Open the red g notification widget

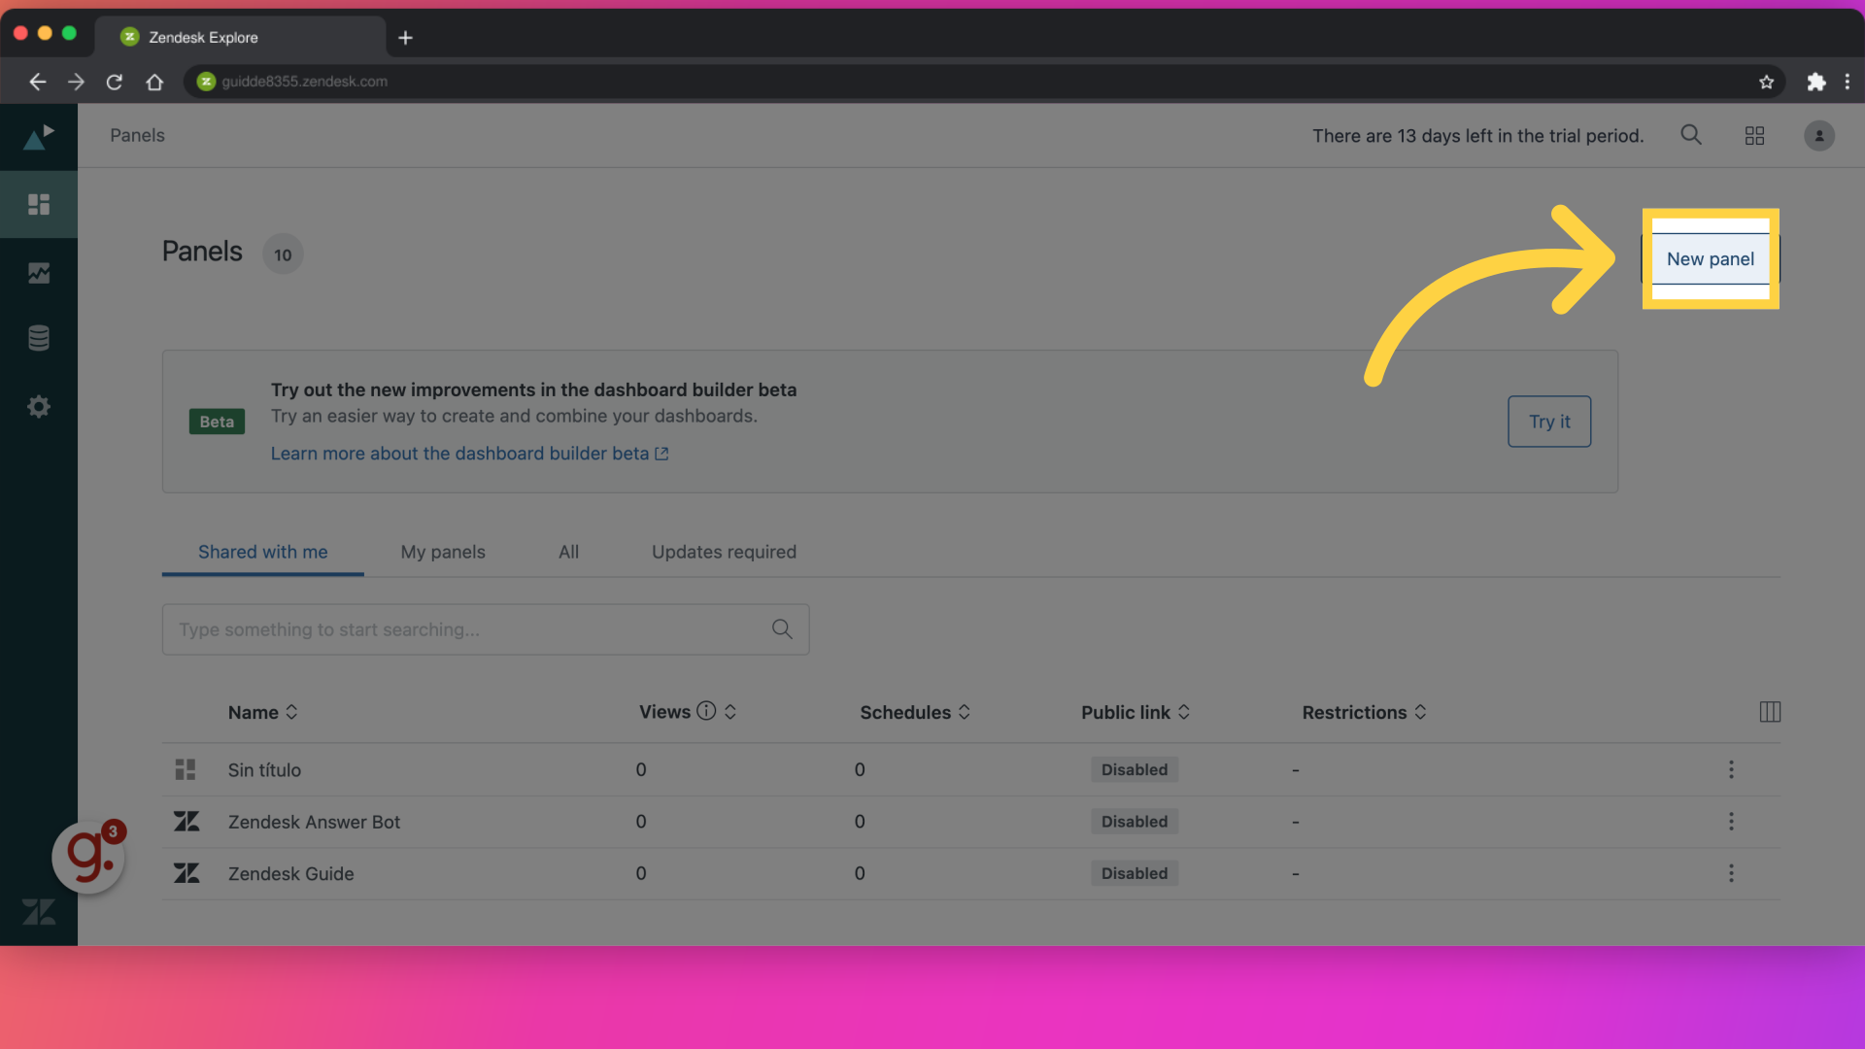tap(88, 857)
